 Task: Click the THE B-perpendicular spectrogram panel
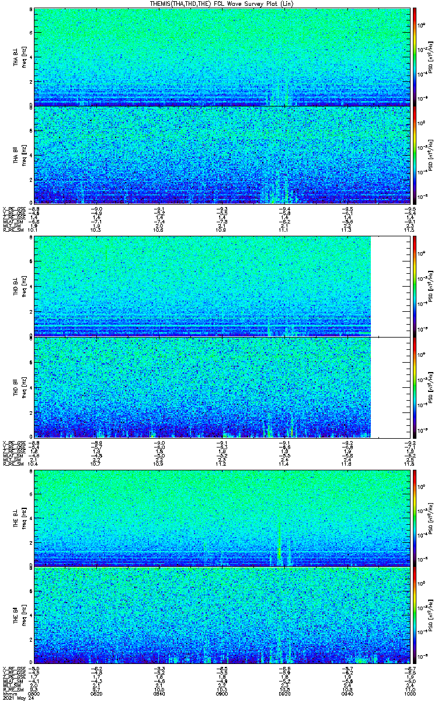(221, 517)
